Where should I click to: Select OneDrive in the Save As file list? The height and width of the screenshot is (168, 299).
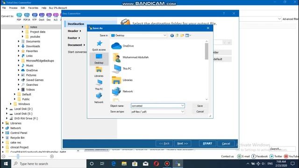tap(122, 46)
